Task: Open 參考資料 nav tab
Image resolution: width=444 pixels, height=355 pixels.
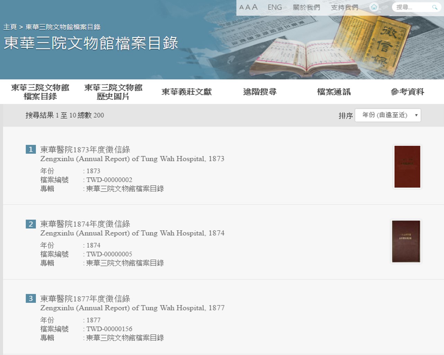Action: coord(407,92)
